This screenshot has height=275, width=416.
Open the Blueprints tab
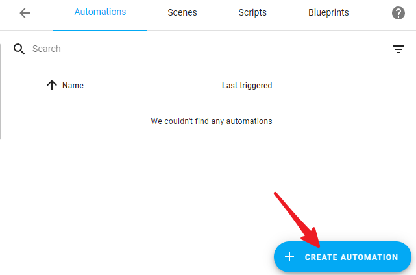[328, 12]
